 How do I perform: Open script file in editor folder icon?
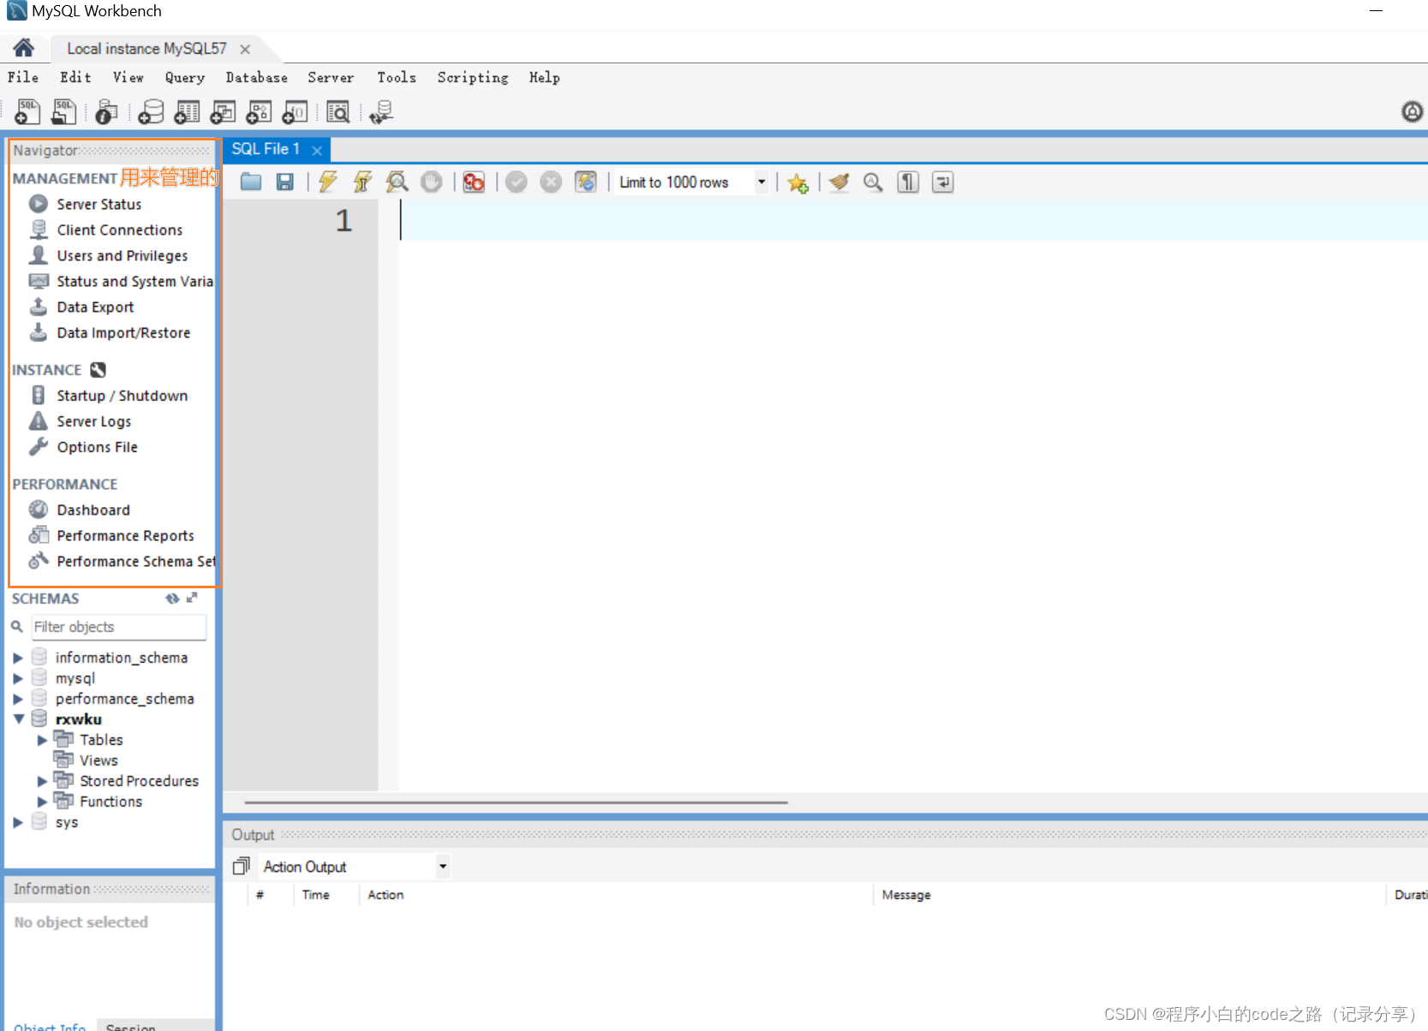pos(251,182)
